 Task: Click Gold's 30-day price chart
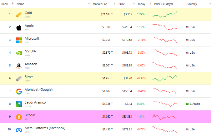coord(164,14)
